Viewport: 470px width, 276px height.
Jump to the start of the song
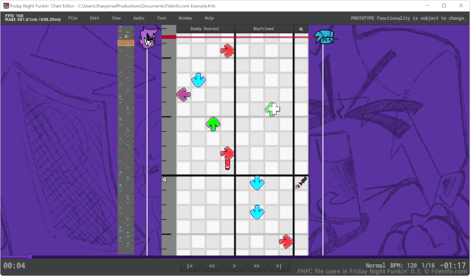[x=190, y=266]
